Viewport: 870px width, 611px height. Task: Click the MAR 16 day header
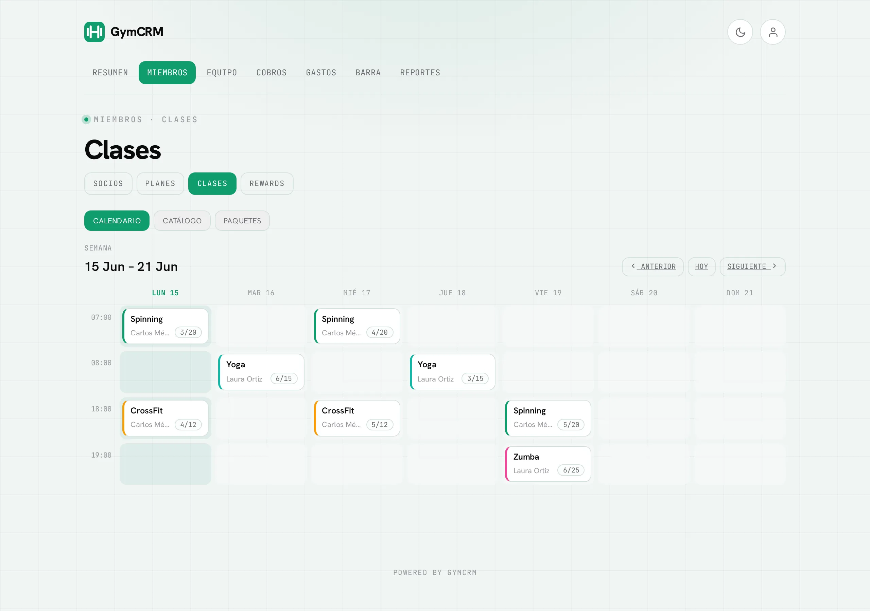[x=261, y=293]
